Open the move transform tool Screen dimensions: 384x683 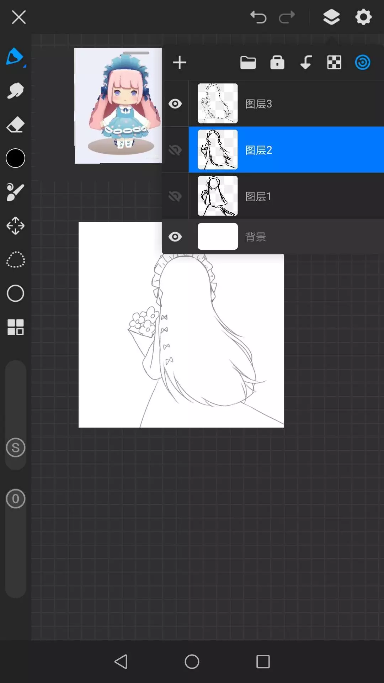15,226
